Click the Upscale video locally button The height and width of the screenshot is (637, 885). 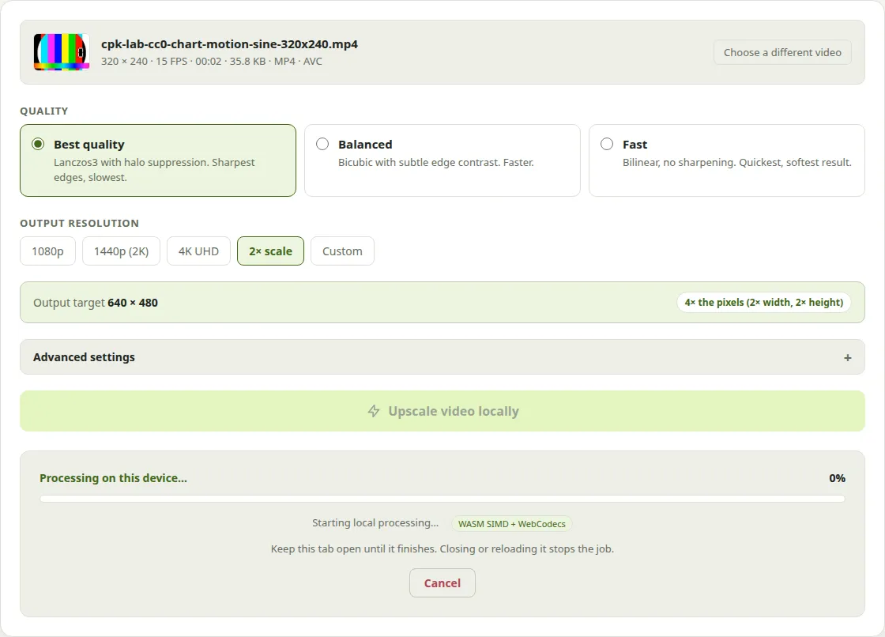[442, 411]
